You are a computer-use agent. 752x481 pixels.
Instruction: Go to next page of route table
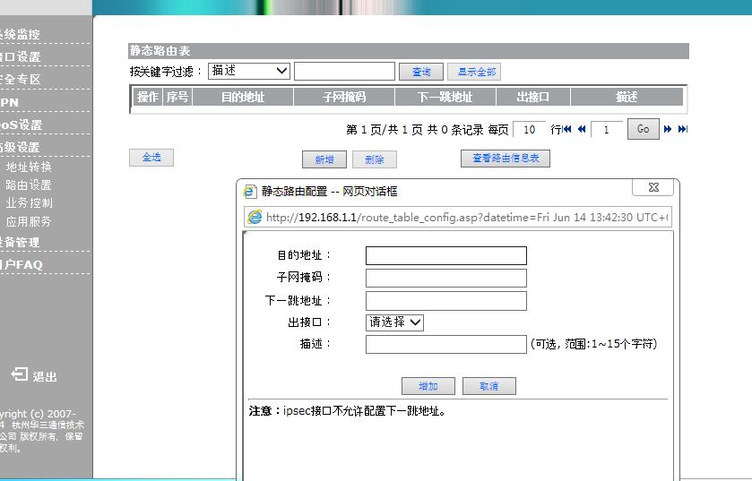pyautogui.click(x=668, y=129)
